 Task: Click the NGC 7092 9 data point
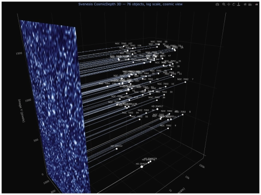pos(168,129)
